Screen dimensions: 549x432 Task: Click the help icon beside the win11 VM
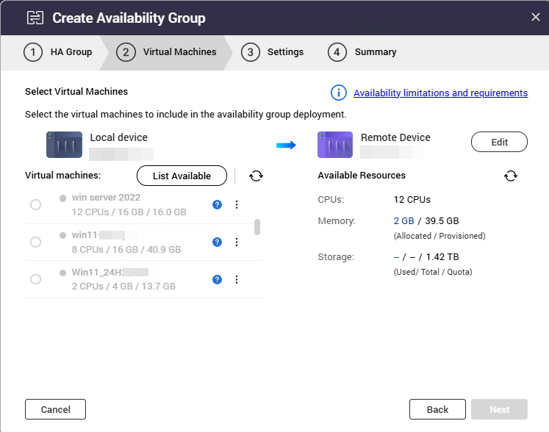[x=217, y=242]
